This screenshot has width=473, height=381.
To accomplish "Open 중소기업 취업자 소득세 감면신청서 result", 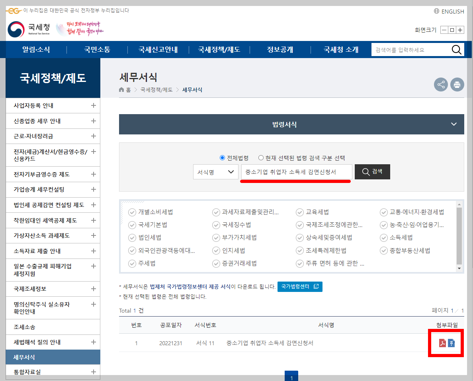I will [270, 343].
